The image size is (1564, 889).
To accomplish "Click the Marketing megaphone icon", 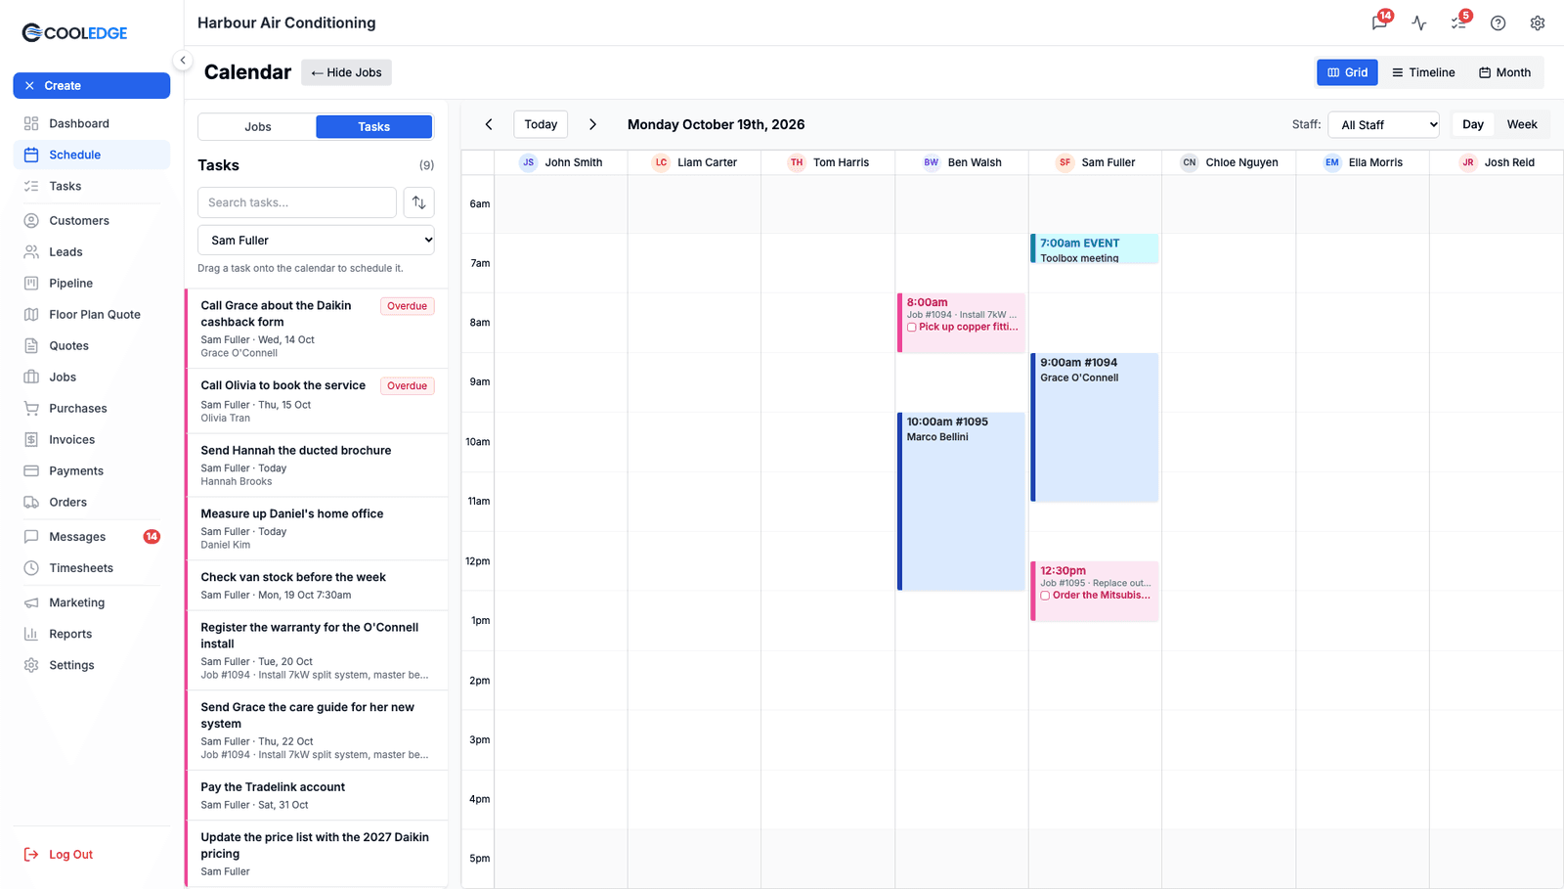I will pos(31,602).
